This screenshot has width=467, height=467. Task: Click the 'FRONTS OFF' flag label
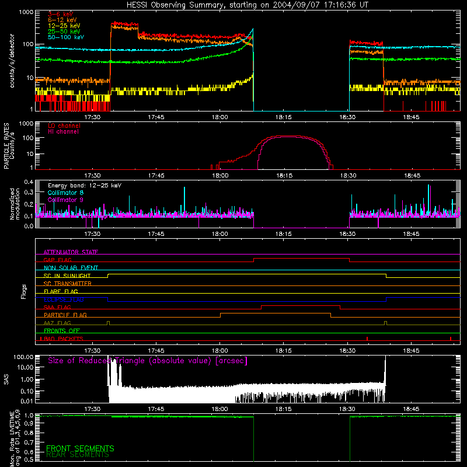(x=62, y=331)
